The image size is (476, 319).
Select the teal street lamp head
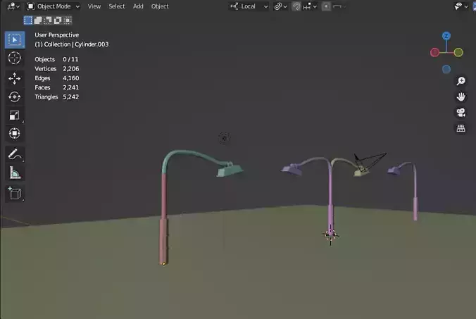tap(230, 170)
